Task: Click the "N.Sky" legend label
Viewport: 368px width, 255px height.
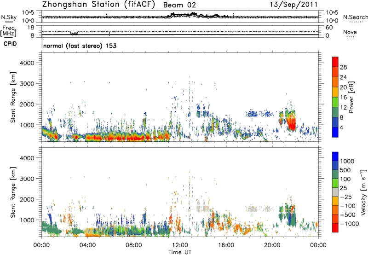Action: pos(9,17)
